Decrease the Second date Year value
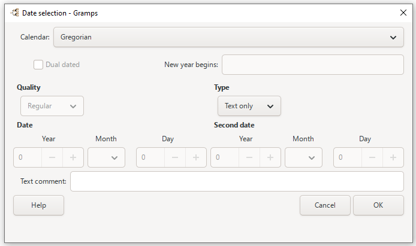 click(249, 157)
